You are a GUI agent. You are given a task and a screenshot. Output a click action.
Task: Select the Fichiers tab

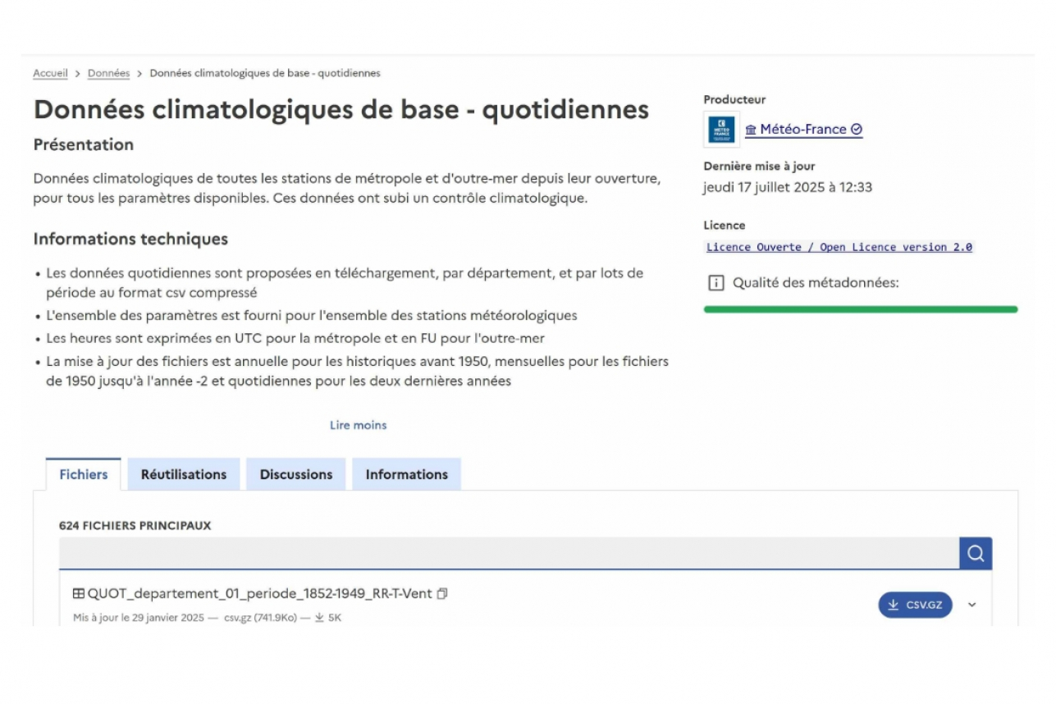(83, 474)
